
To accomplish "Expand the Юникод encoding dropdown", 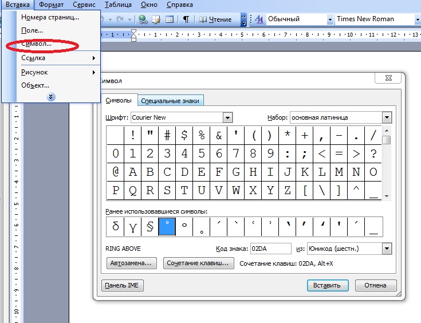I will point(387,249).
